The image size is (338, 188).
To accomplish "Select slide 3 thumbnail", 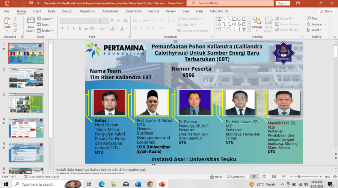I will (x=26, y=103).
